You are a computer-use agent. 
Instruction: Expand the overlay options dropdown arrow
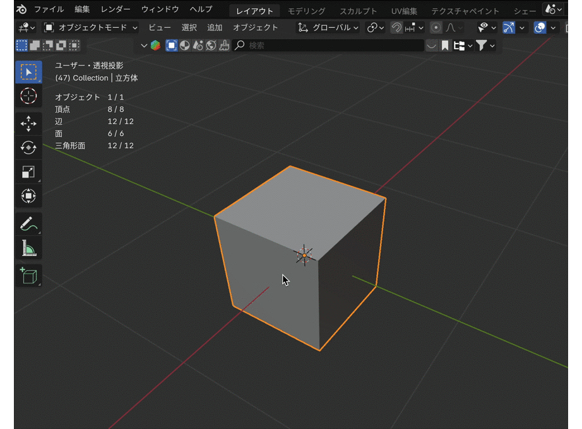pos(553,28)
